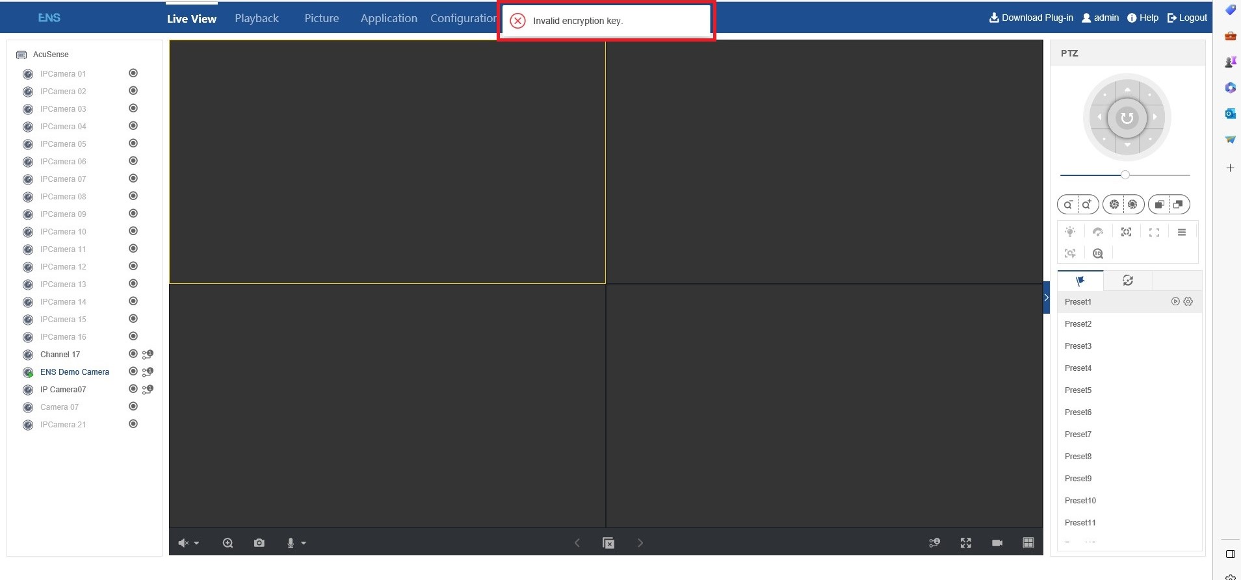Open PTZ 3D positioning tool

1098,253
